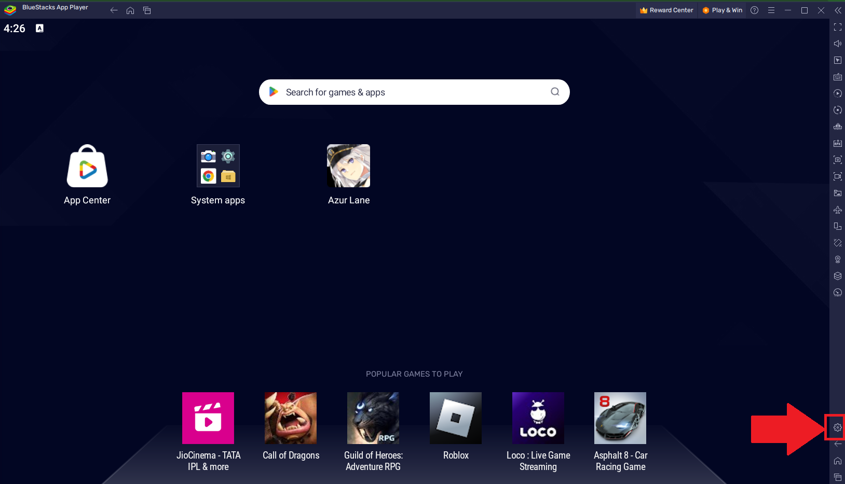Click the sidebar Android home button
845x484 pixels.
[x=838, y=461]
